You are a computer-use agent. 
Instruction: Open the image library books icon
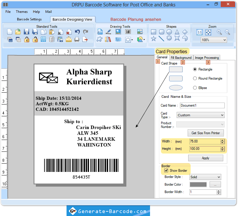[x=108, y=40]
